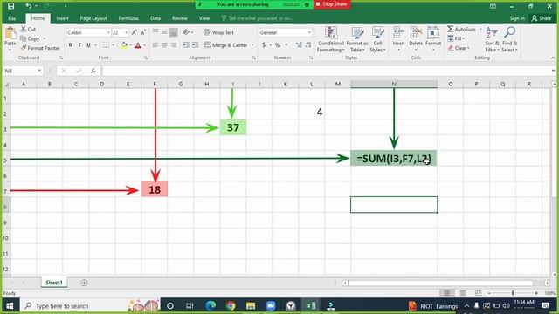Open the General number format dropdown
This screenshot has width=559, height=314.
coord(309,32)
